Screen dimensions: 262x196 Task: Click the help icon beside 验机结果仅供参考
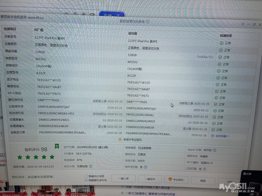click(x=148, y=22)
